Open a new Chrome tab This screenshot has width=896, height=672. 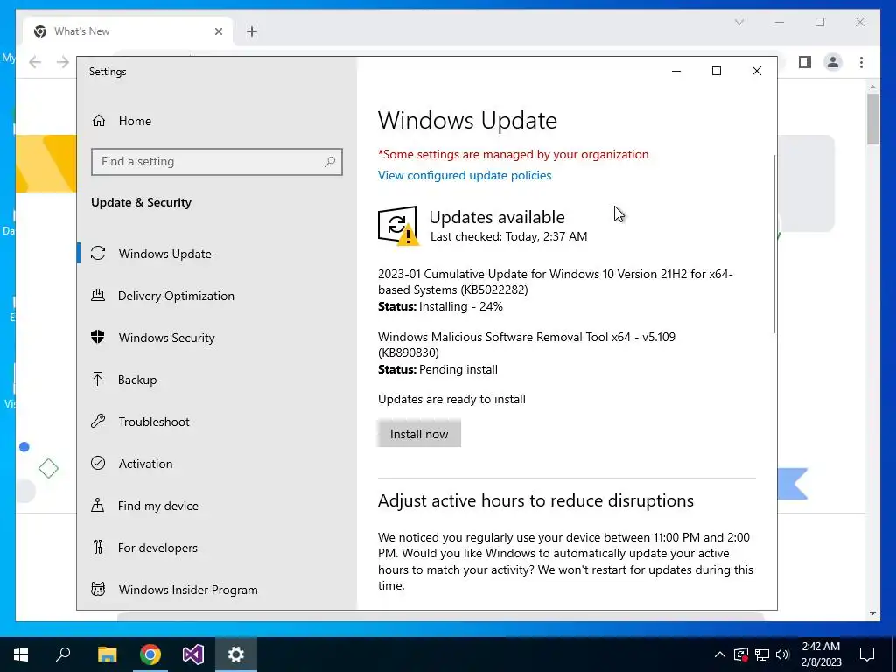[x=252, y=31]
